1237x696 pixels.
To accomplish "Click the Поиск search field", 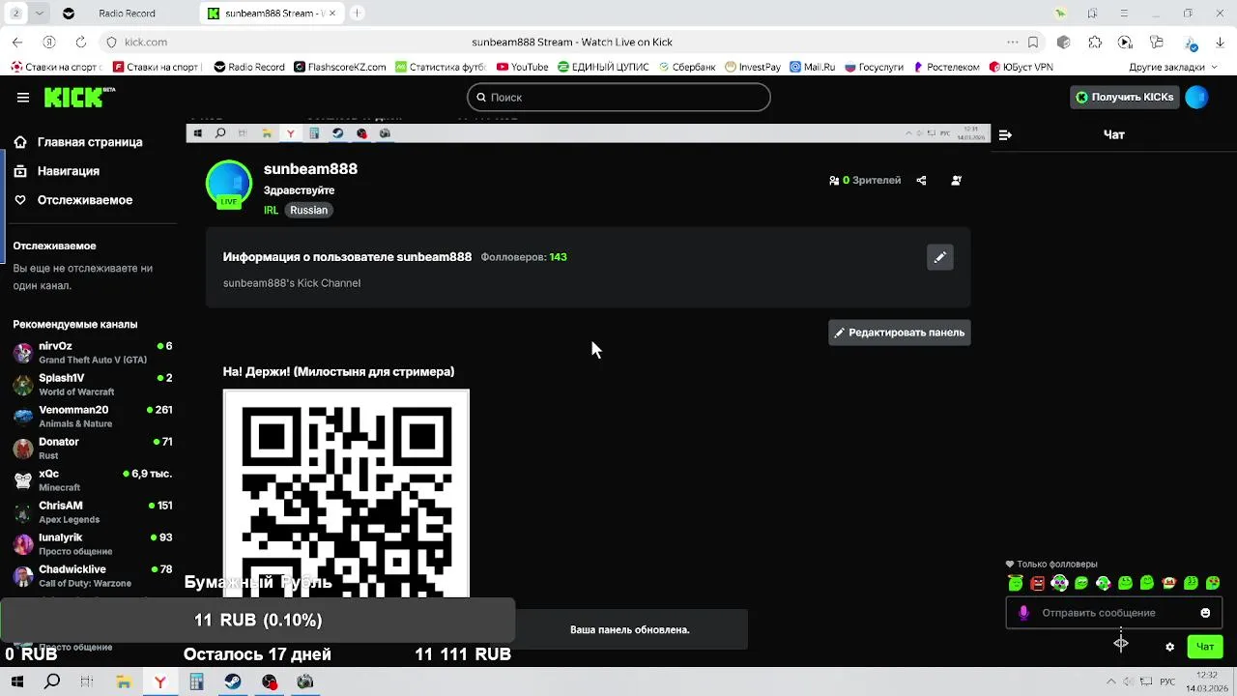I will pyautogui.click(x=618, y=97).
